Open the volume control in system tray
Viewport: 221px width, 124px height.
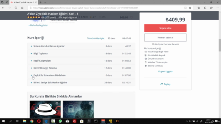coord(190,121)
